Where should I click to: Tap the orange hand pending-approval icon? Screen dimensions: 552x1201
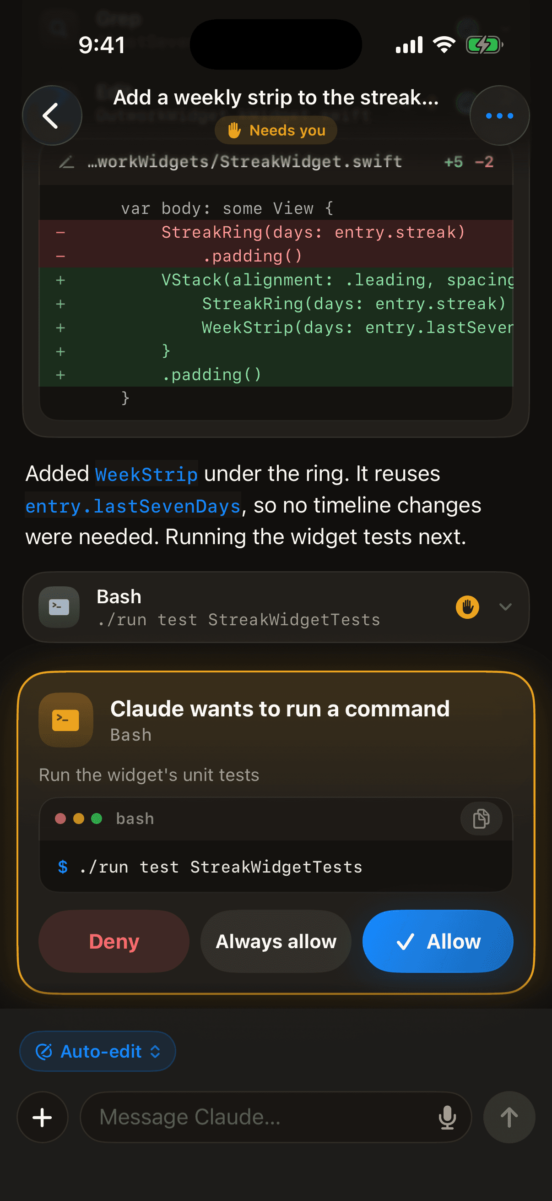coord(467,607)
